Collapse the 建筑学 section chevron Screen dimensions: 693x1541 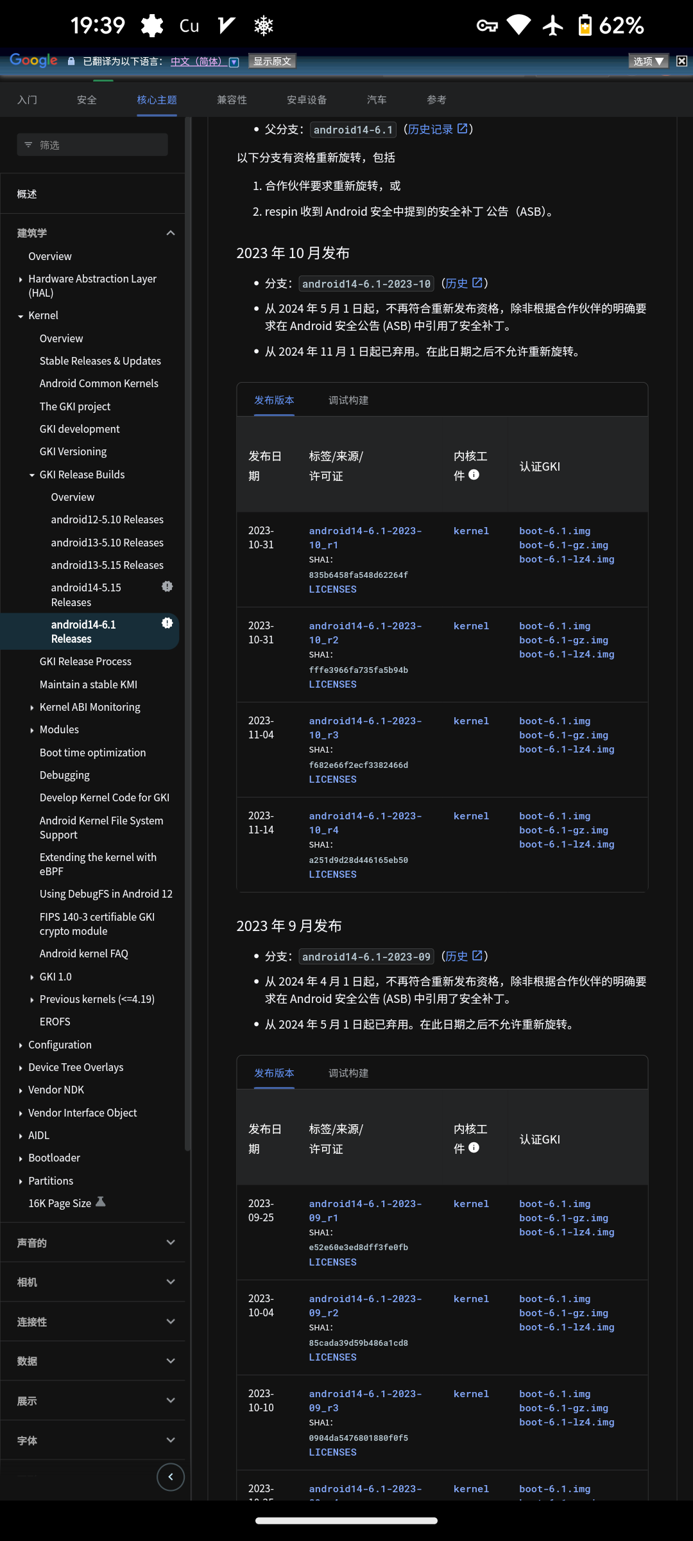coord(171,233)
